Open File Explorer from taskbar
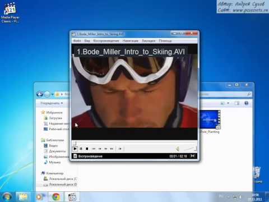This screenshot has height=202, width=269. point(23,197)
